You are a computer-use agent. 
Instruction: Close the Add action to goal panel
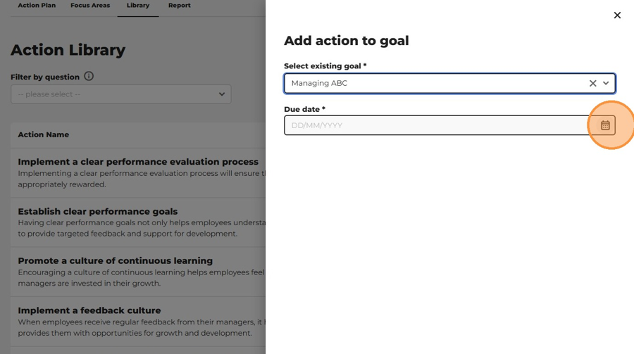617,15
